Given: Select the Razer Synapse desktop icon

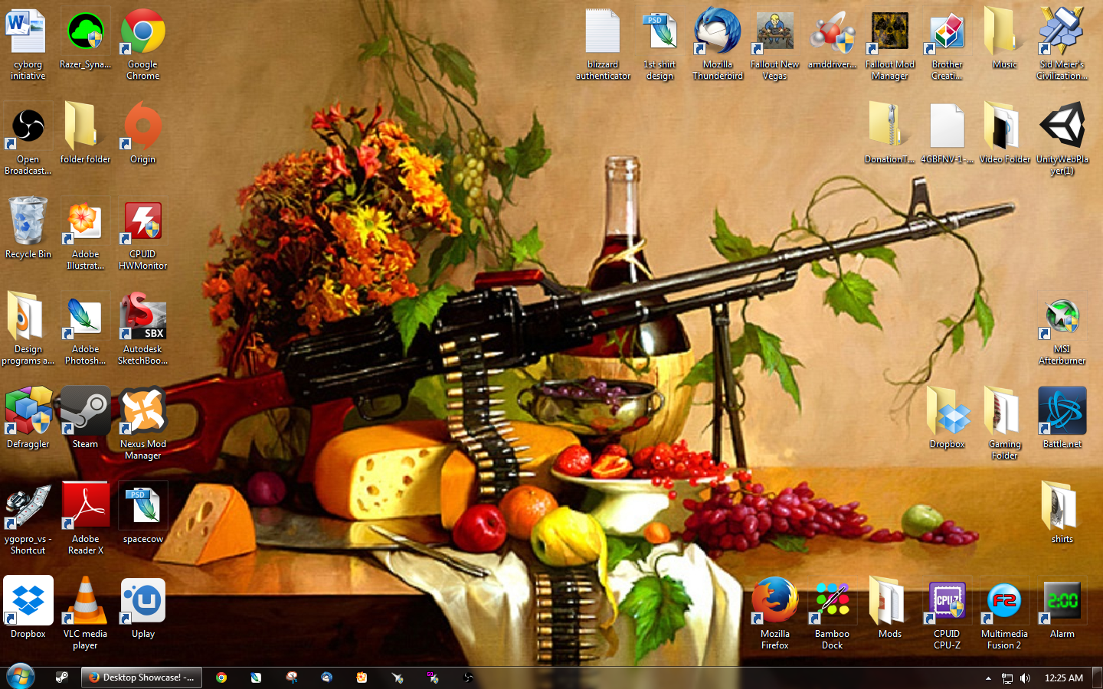Looking at the screenshot, I should tap(86, 40).
